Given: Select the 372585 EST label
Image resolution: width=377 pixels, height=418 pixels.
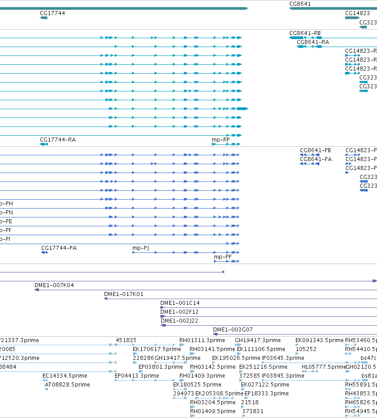Looking at the screenshot, I should tap(249, 375).
